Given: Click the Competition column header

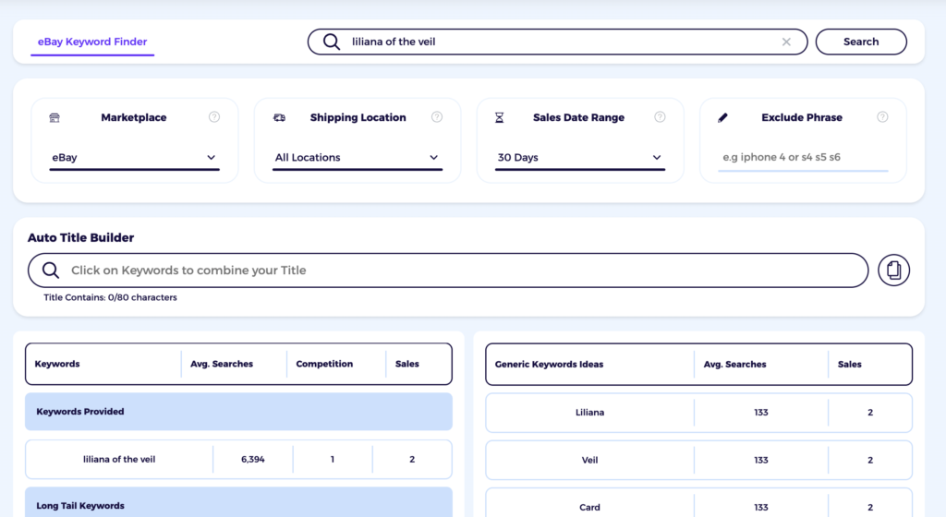Looking at the screenshot, I should [x=324, y=364].
